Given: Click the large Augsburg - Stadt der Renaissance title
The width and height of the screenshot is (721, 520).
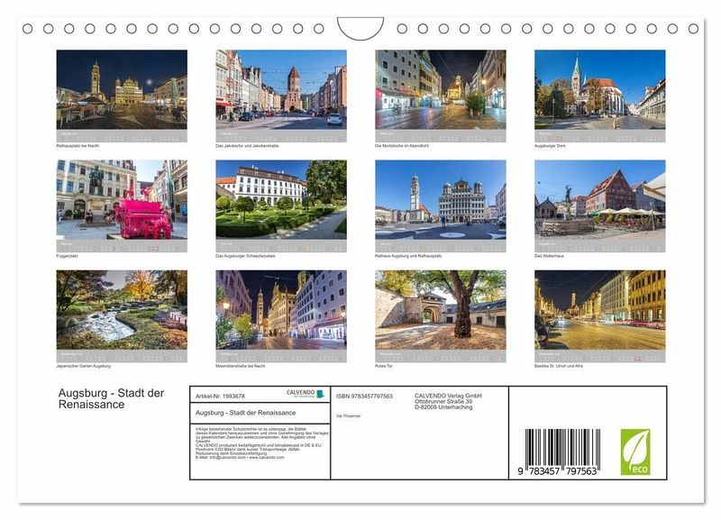Looking at the screenshot, I should pyautogui.click(x=111, y=398).
